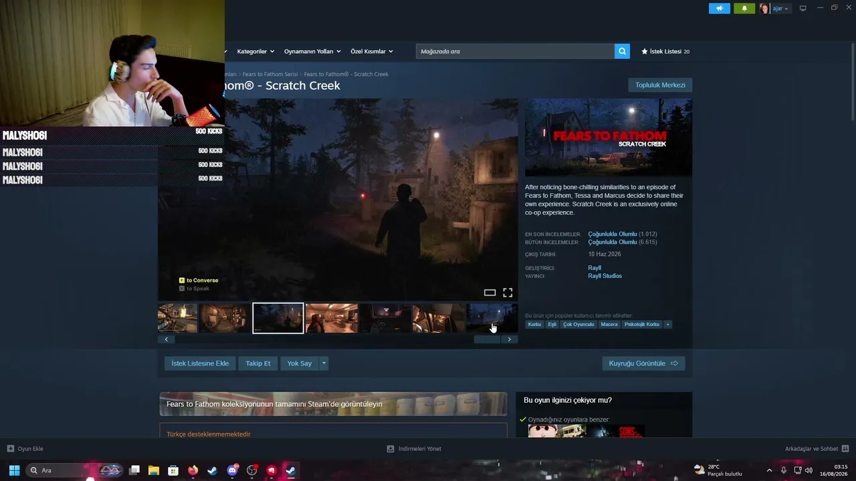Click the developer link Rayll

click(x=595, y=268)
